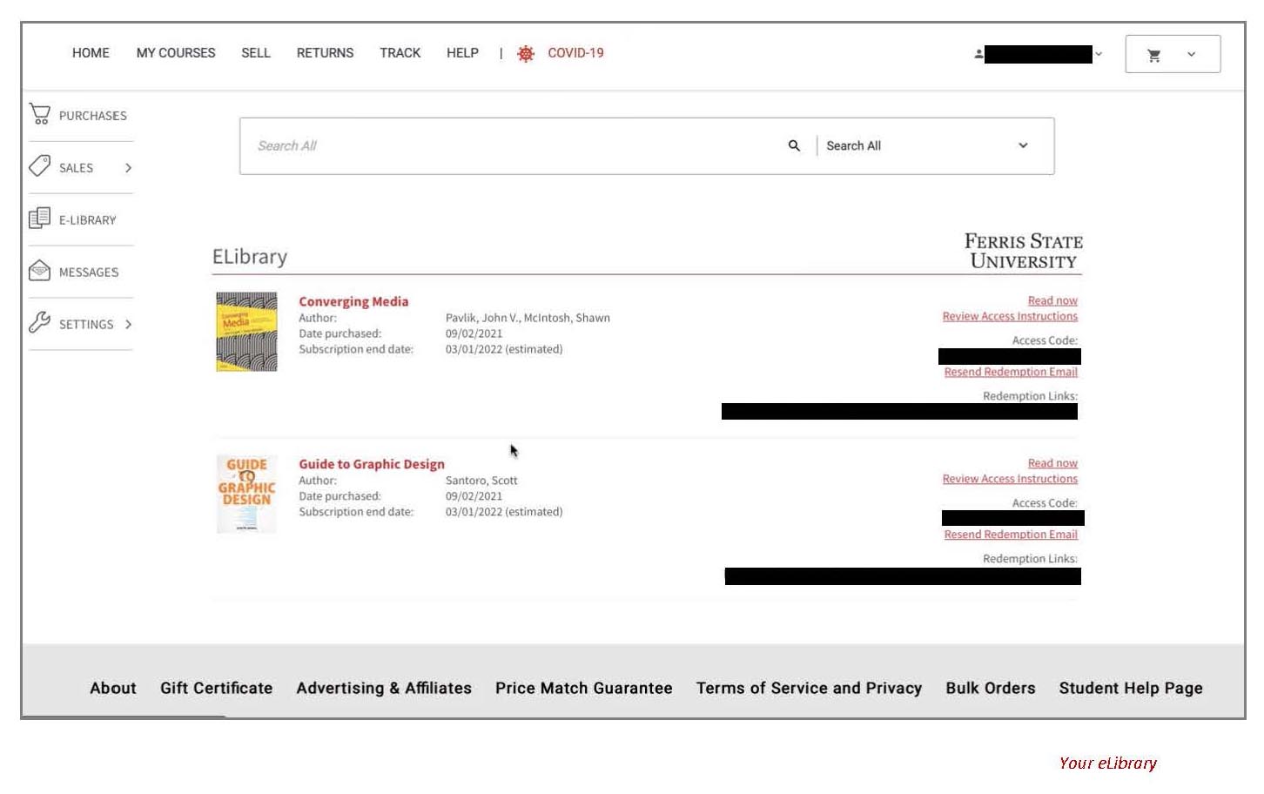
Task: Open Advertising & Affiliates footer link
Action: [x=384, y=688]
